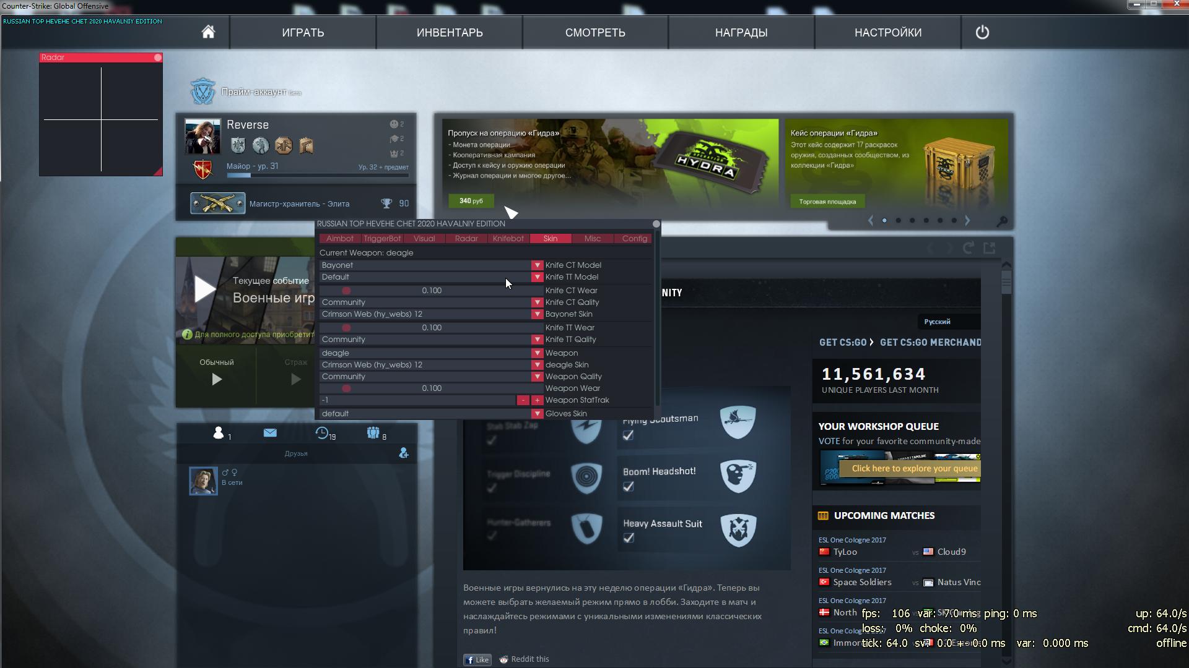Toggle Trigger Discipline checkbox
Image resolution: width=1189 pixels, height=668 pixels.
[492, 488]
